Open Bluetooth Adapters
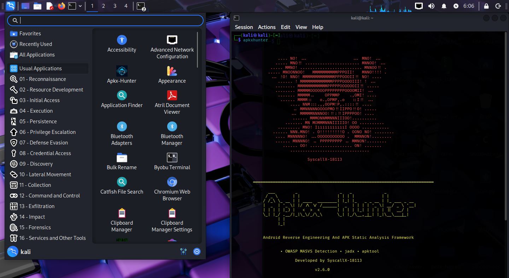The image size is (509, 278). (122, 134)
